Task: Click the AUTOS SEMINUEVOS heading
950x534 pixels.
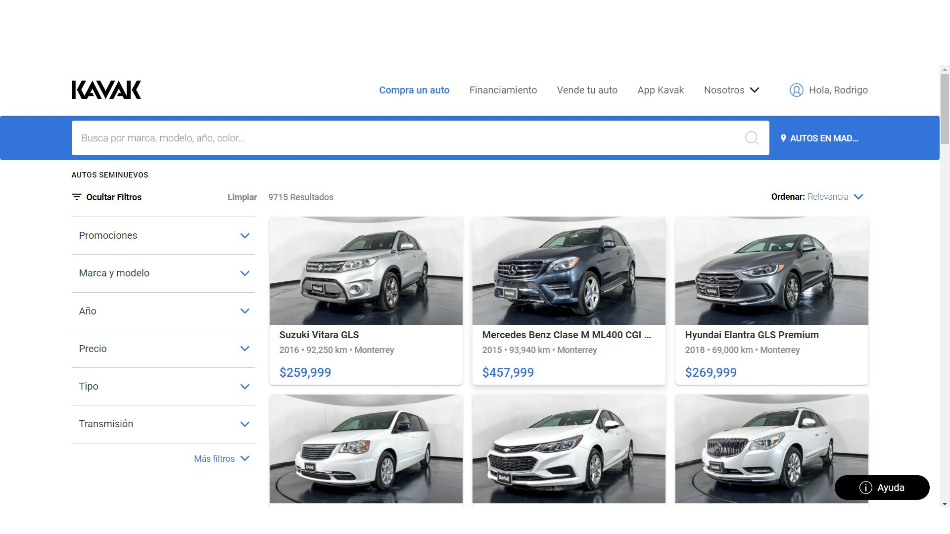Action: tap(110, 175)
